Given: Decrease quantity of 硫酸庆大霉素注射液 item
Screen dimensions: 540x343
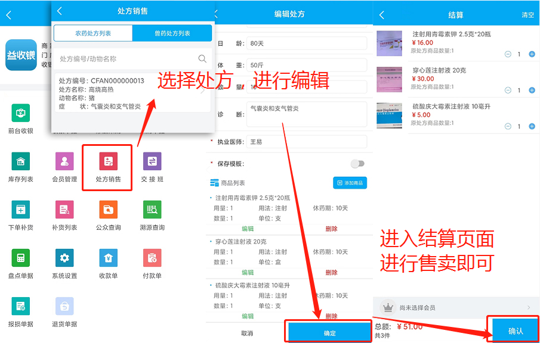Looking at the screenshot, I should tap(508, 126).
